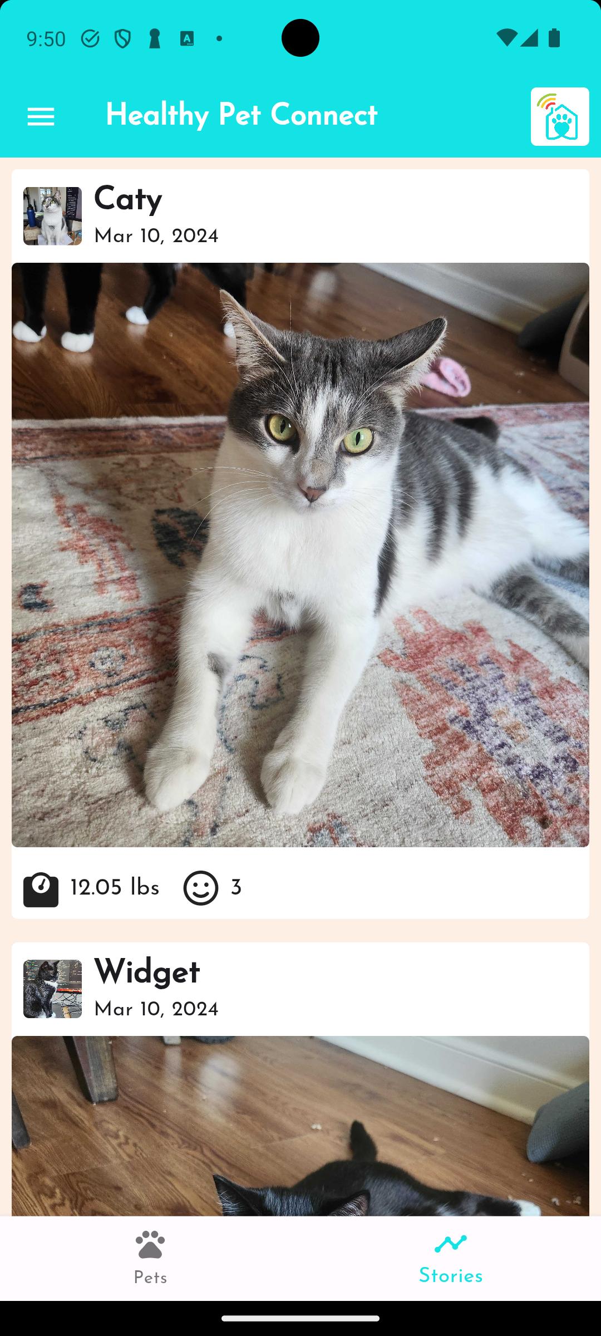Image resolution: width=601 pixels, height=1336 pixels.
Task: Open Widget's profile thumbnail
Action: pos(52,989)
